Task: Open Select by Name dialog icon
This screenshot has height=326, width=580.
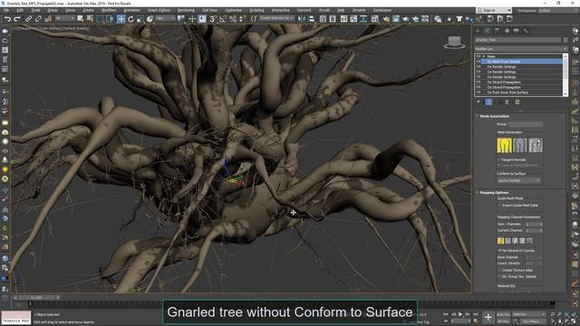Action: pos(90,19)
